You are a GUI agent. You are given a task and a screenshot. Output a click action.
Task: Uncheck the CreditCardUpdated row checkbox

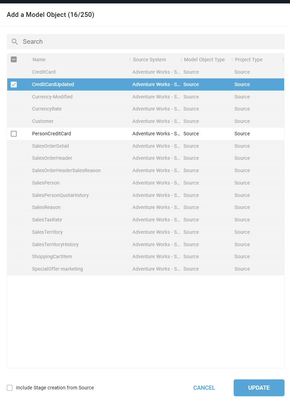pyautogui.click(x=14, y=84)
